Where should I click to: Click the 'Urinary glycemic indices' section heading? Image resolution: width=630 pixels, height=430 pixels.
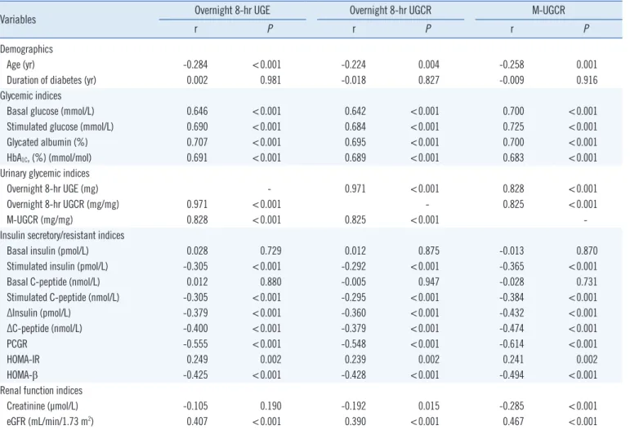click(45, 173)
